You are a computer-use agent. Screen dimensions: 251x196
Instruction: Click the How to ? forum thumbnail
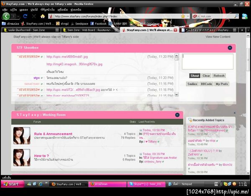22,158
